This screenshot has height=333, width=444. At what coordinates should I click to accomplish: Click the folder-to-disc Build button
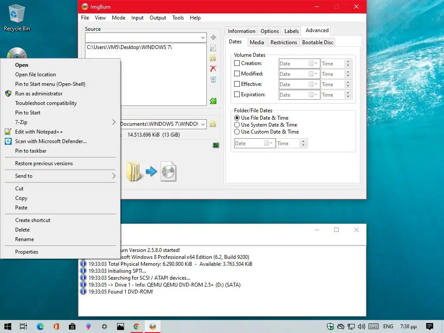(151, 171)
